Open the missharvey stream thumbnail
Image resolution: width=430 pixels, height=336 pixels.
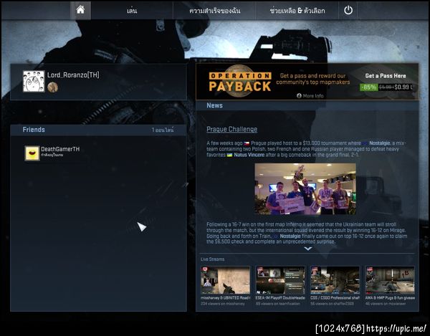226,280
